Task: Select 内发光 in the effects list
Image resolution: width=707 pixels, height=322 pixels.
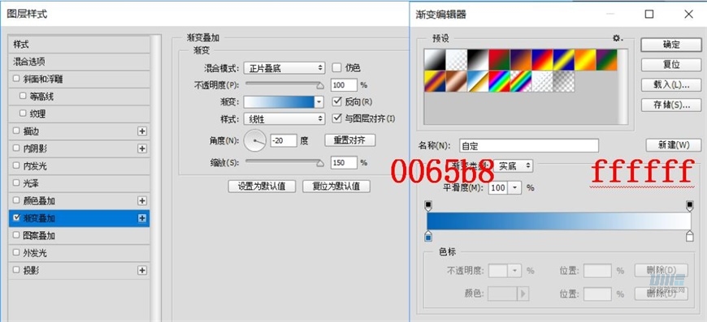Action: [x=80, y=166]
